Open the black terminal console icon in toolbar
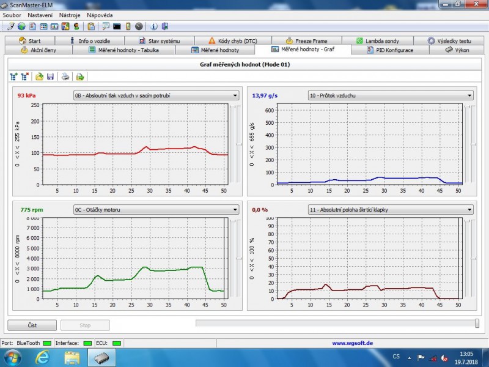Screen dimensions: 489x367 click(x=117, y=26)
